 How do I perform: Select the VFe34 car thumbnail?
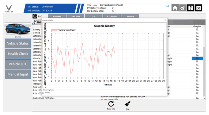(x=18, y=29)
